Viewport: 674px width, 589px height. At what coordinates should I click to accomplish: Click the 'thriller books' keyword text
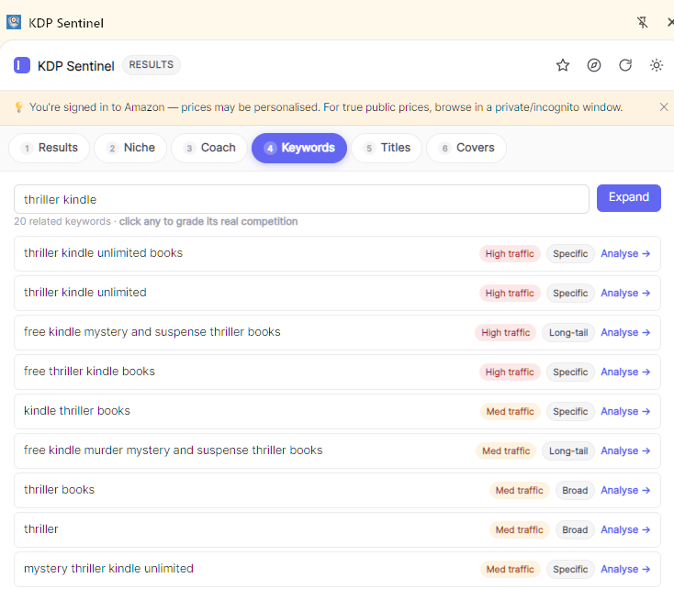coord(60,490)
